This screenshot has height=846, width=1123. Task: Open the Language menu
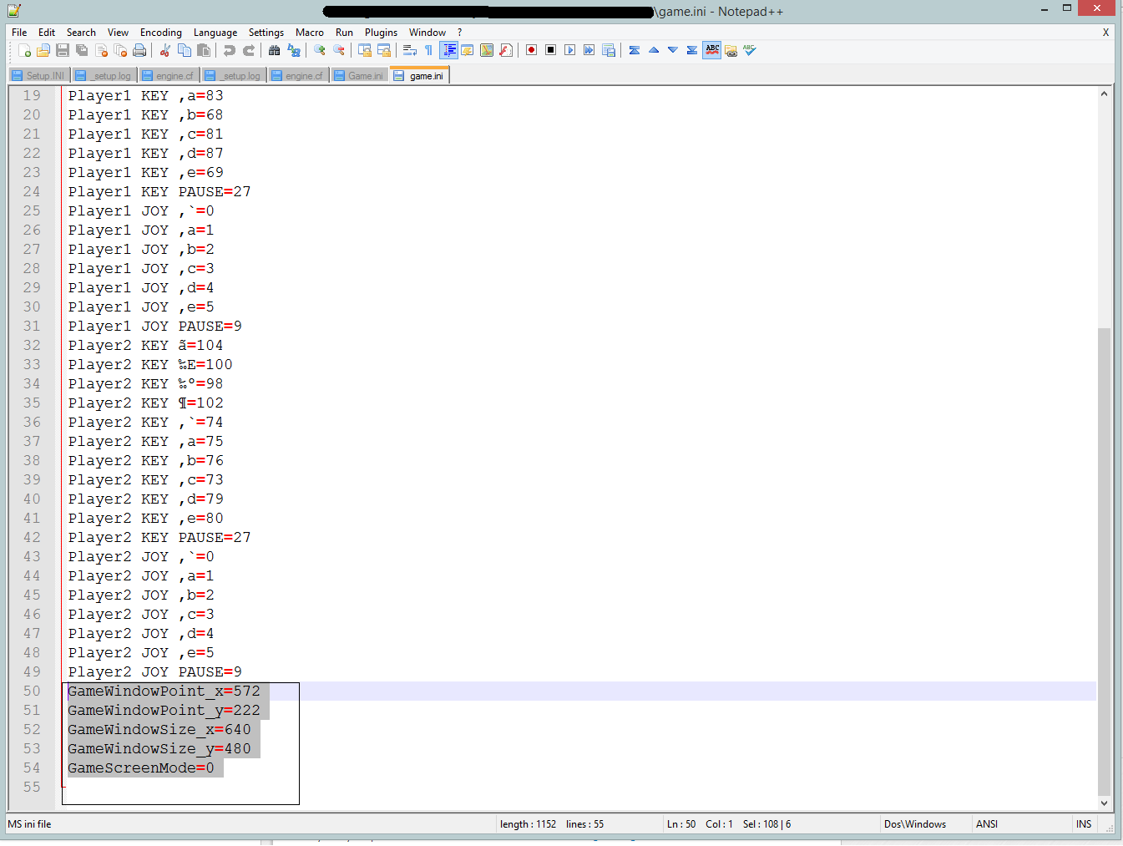click(x=215, y=33)
